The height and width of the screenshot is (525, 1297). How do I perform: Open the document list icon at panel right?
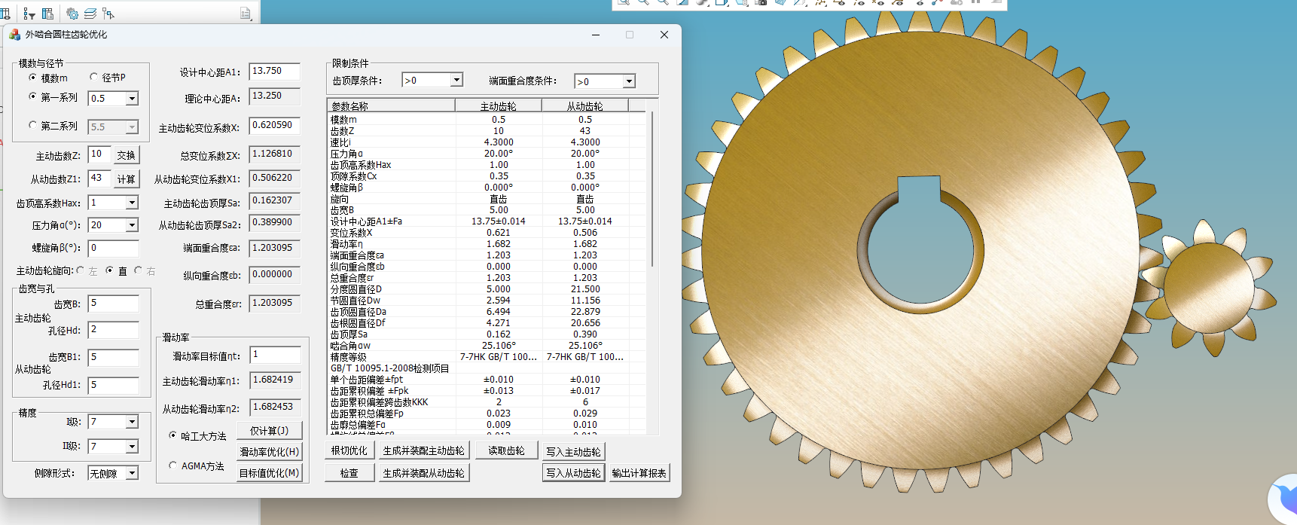(x=245, y=14)
